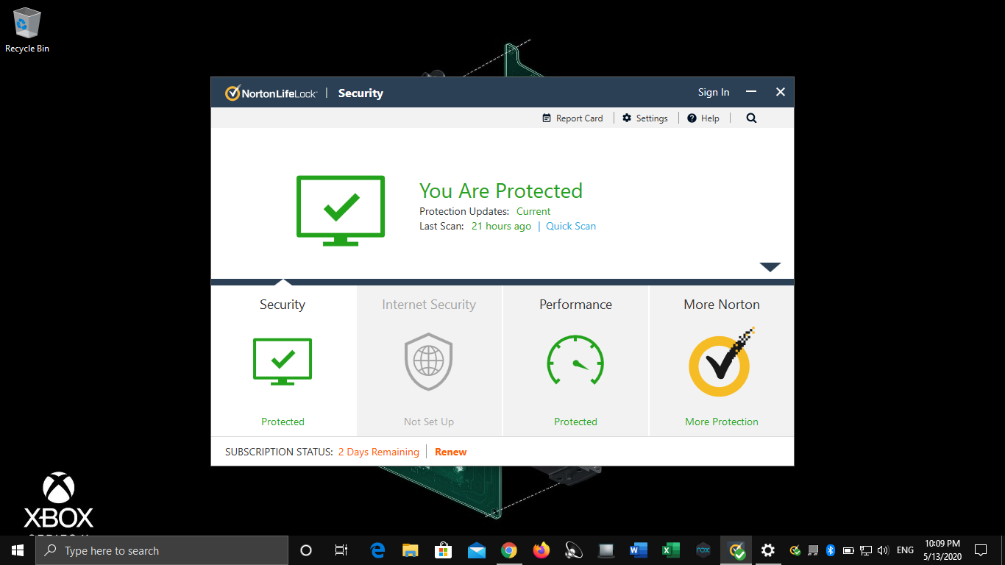The image size is (1005, 565).
Task: Select the Performance tab
Action: click(x=575, y=361)
